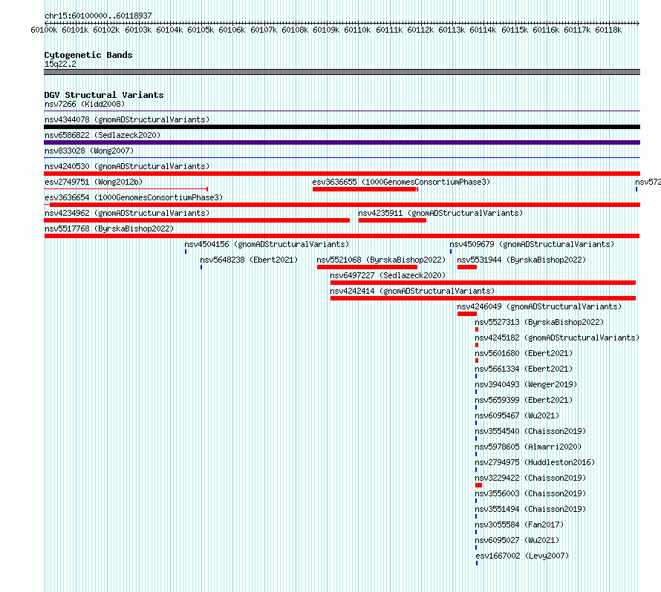Open nsv4509679 gnomAD variant label

[x=532, y=244]
